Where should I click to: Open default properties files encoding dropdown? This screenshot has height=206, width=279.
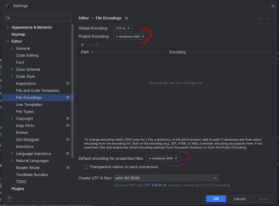163,158
